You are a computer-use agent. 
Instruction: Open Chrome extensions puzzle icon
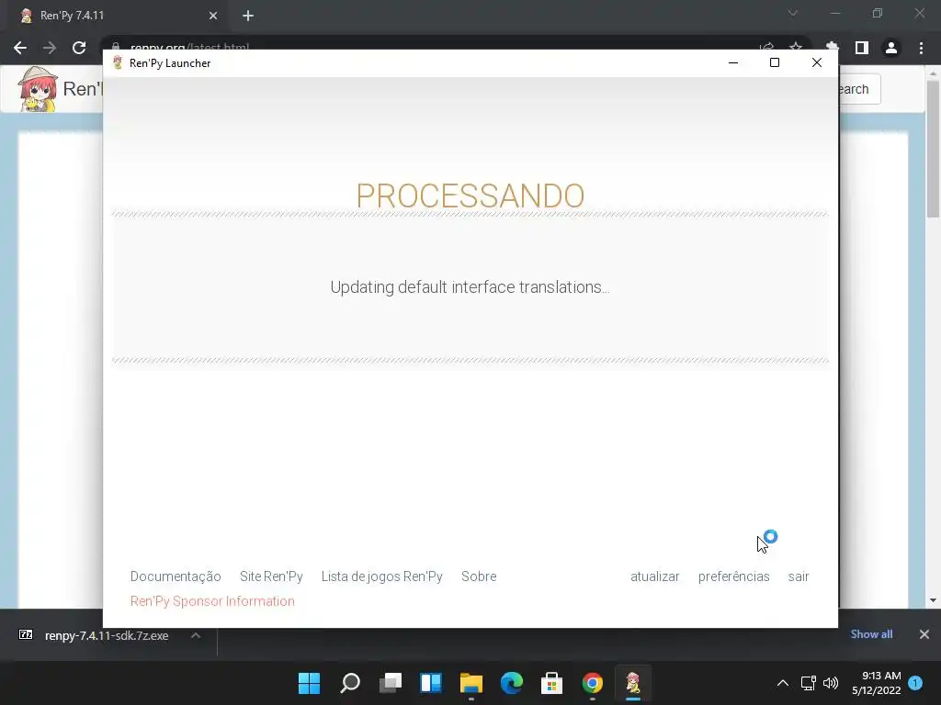832,48
